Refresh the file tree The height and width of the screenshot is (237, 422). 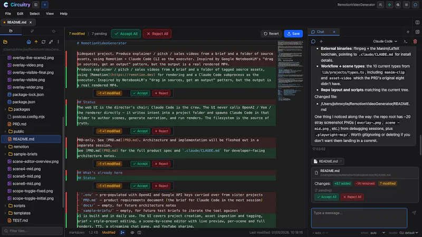[x=43, y=42]
